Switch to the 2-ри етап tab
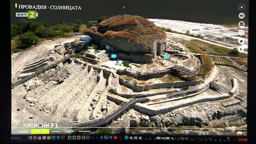Screen dimensions: 256x144 [x=56, y=132]
